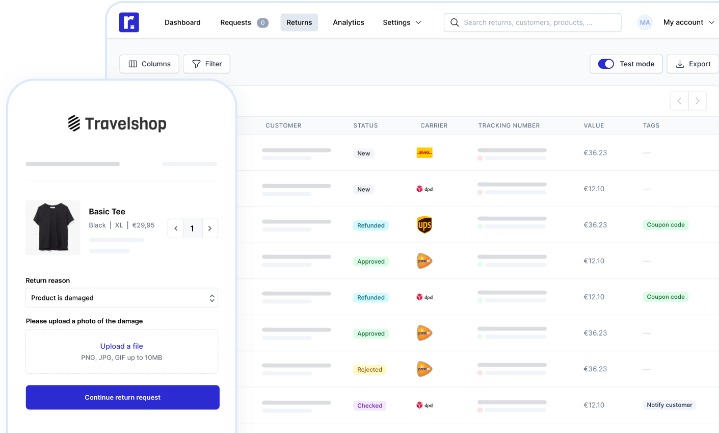Click the VALUE column header
The image size is (719, 433).
coord(594,125)
